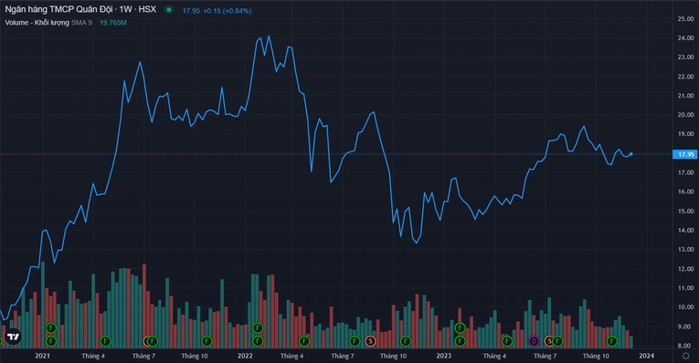Viewport: 699px width, 363px height.
Task: Click green F marker above Tháng 4 2021
Action: point(105,341)
